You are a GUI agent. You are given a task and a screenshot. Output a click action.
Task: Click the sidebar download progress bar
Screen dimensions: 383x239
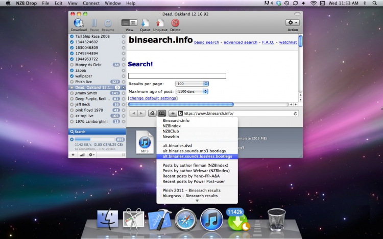click(x=94, y=139)
